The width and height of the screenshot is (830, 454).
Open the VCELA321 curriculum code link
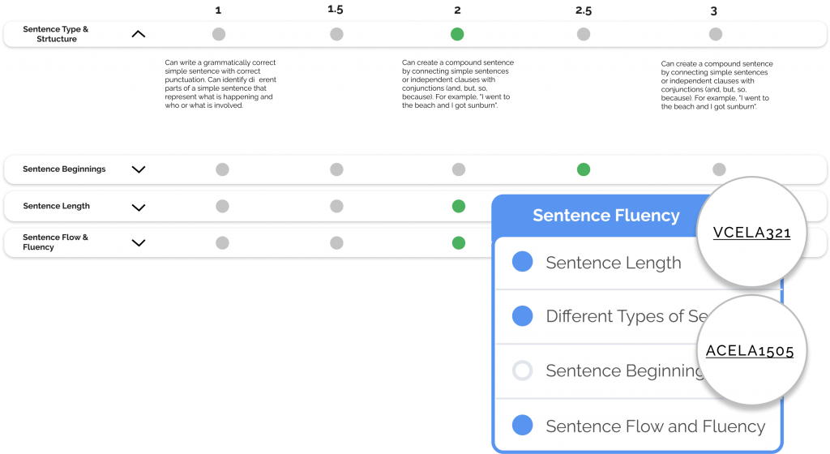(x=751, y=233)
